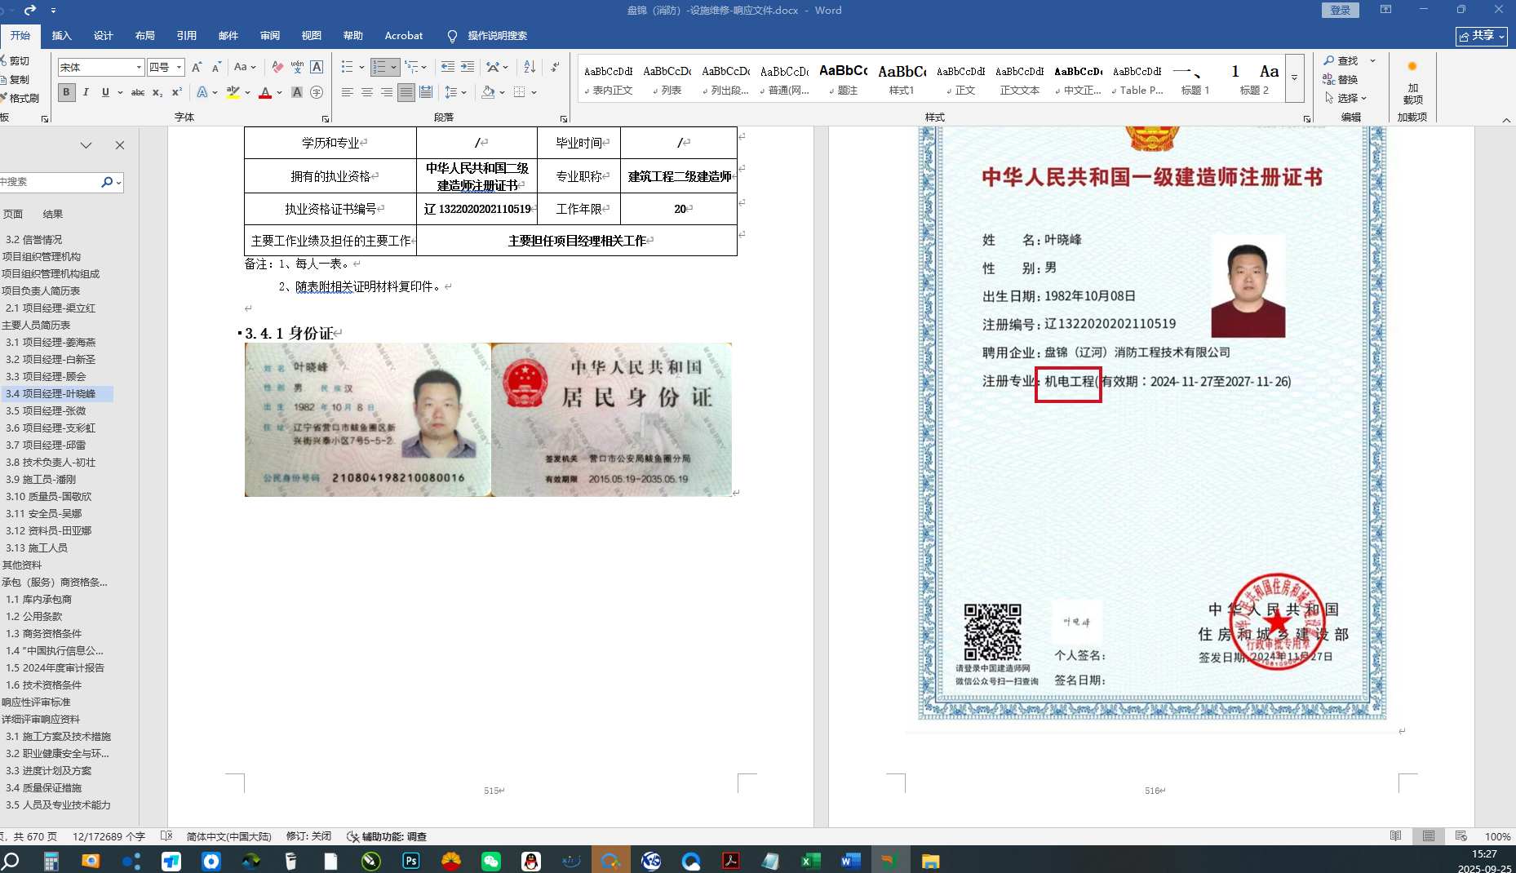The width and height of the screenshot is (1516, 873).
Task: Click the 登录 (Sign in) button
Action: (x=1341, y=10)
